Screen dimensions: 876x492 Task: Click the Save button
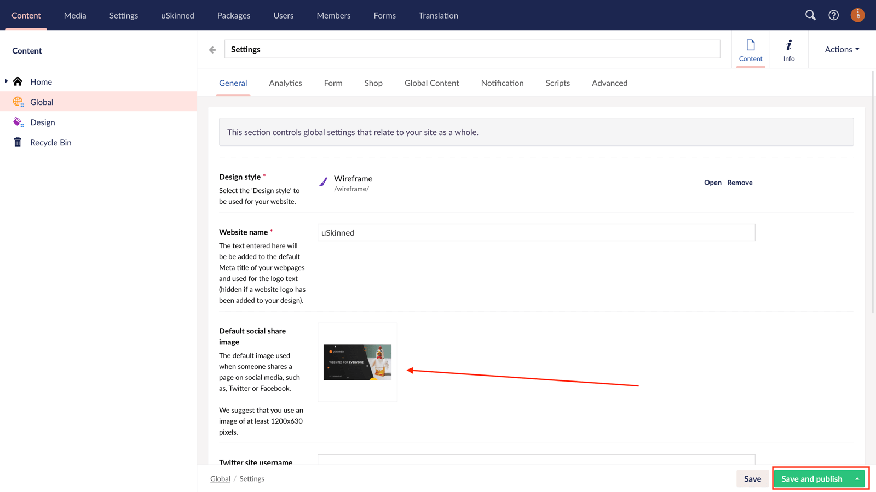(x=753, y=478)
